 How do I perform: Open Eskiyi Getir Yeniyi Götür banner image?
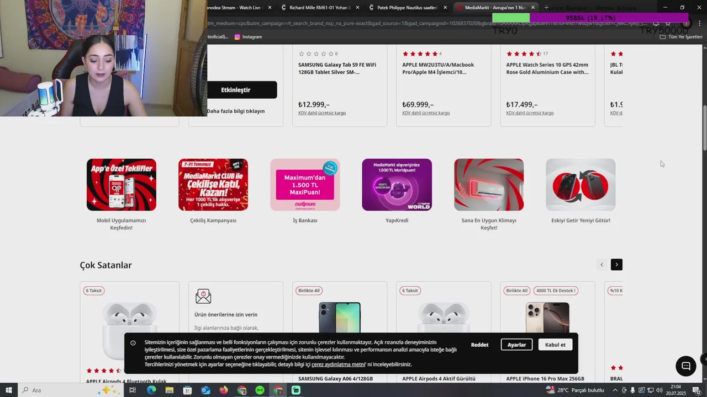pyautogui.click(x=581, y=185)
